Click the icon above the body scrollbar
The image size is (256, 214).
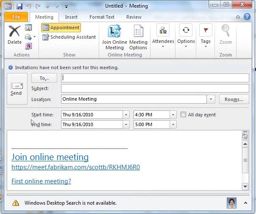point(245,136)
